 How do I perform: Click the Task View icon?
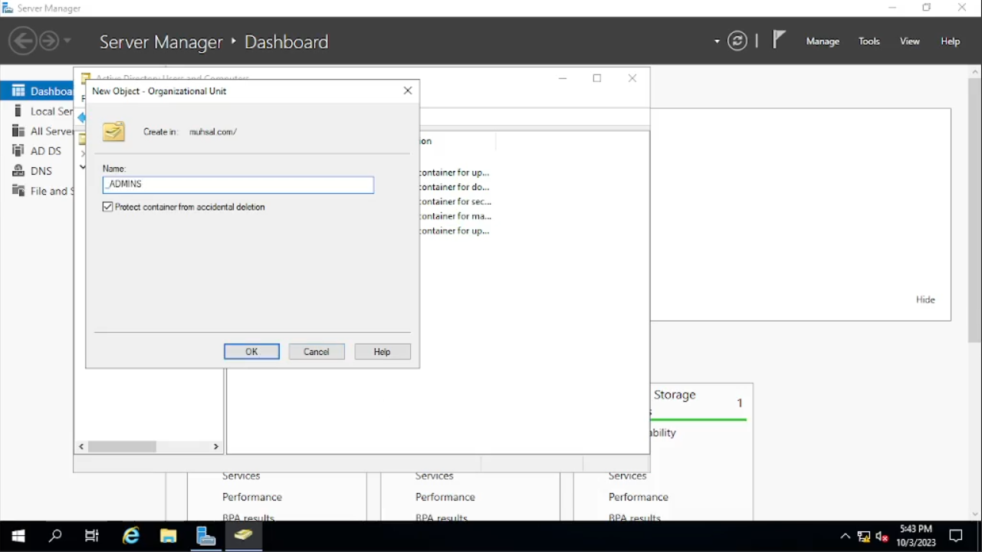(x=92, y=536)
